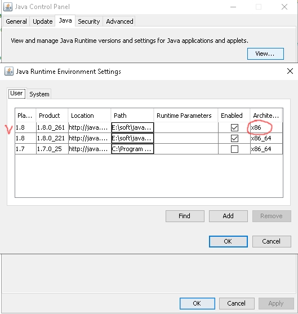Click the Location cell of 1.7.0_25
This screenshot has height=314, width=298.
click(x=90, y=149)
